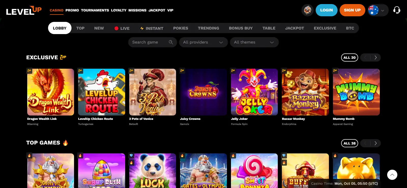Open the Tournaments menu item
Viewport: 407px width, 188px height.
pos(95,10)
